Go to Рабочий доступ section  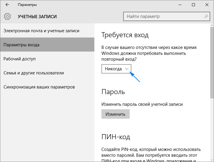(x=19, y=59)
